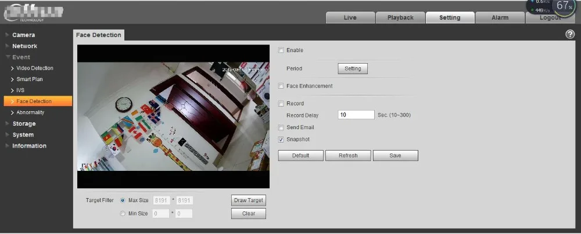Tick the Record checkbox
Image resolution: width=581 pixels, height=234 pixels.
click(281, 104)
